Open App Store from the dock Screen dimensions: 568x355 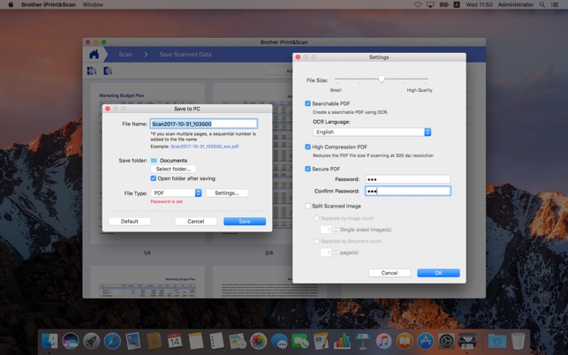426,340
